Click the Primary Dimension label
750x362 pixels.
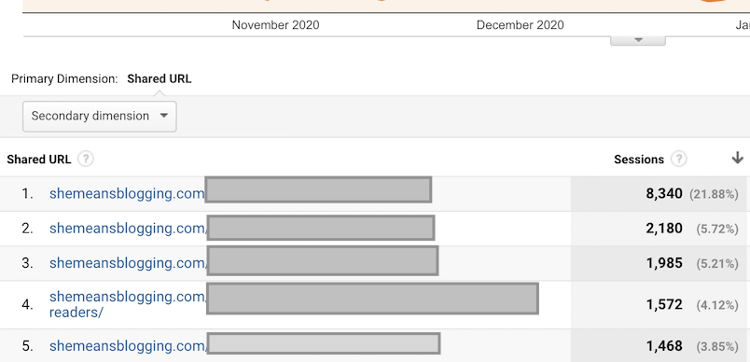(x=64, y=79)
